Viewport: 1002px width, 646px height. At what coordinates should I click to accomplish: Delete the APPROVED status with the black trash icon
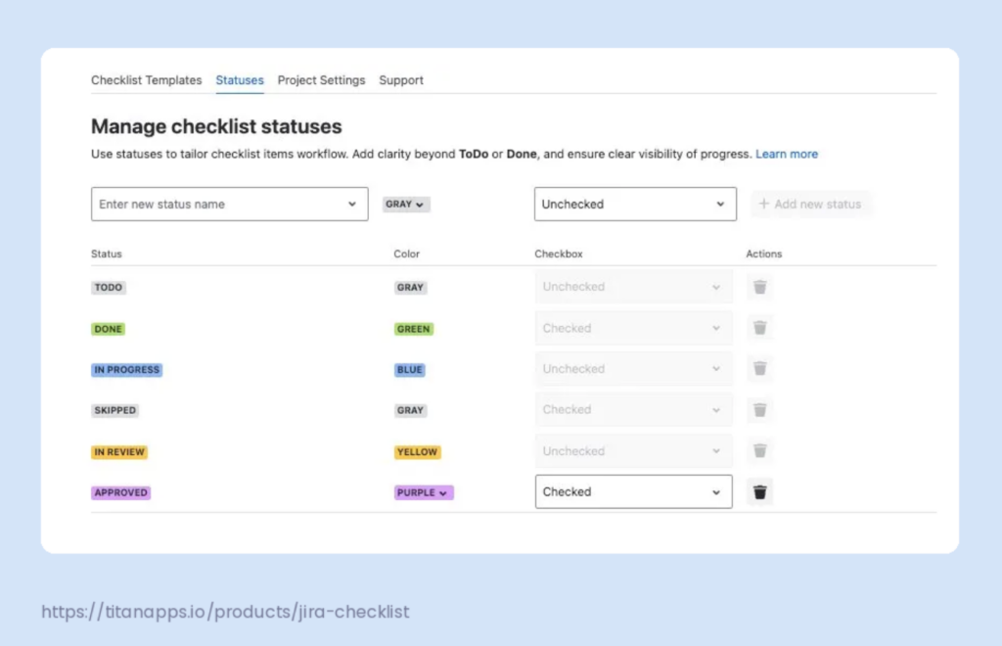759,492
